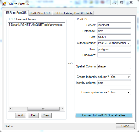This screenshot has width=139, height=132.
Task: Click the horizontal scrollbar thumb
Action: click(x=43, y=109)
